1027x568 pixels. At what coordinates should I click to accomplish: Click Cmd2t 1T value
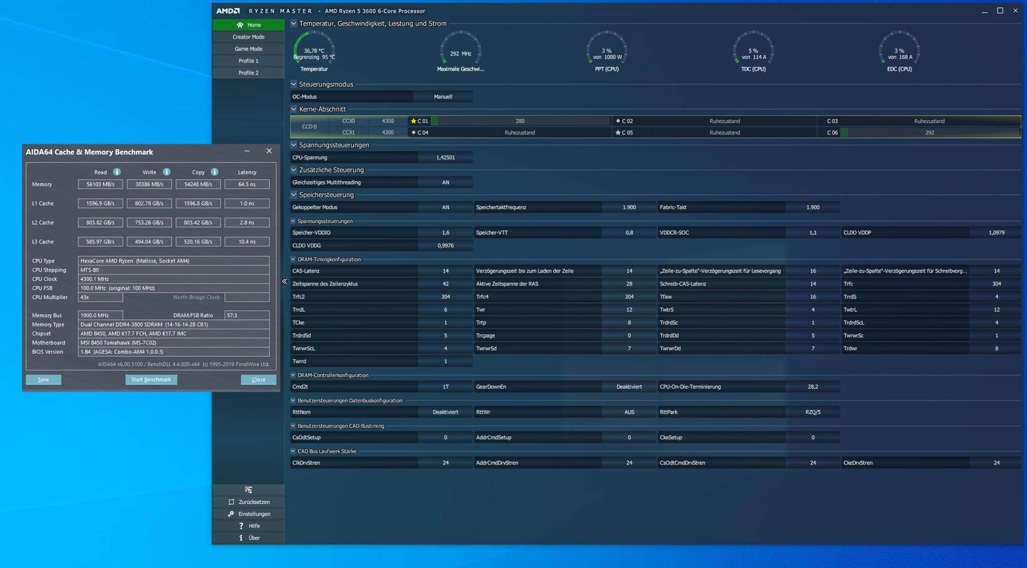[x=445, y=387]
